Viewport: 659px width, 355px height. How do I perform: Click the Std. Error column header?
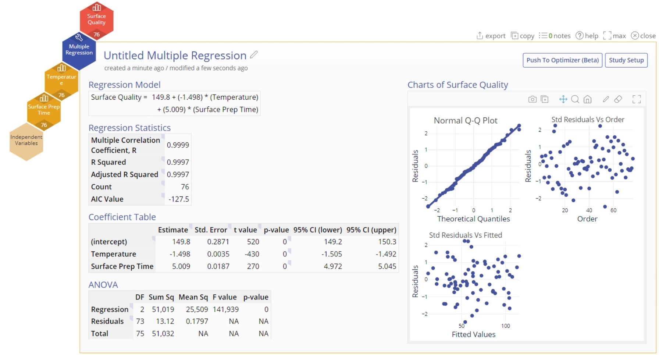[211, 230]
